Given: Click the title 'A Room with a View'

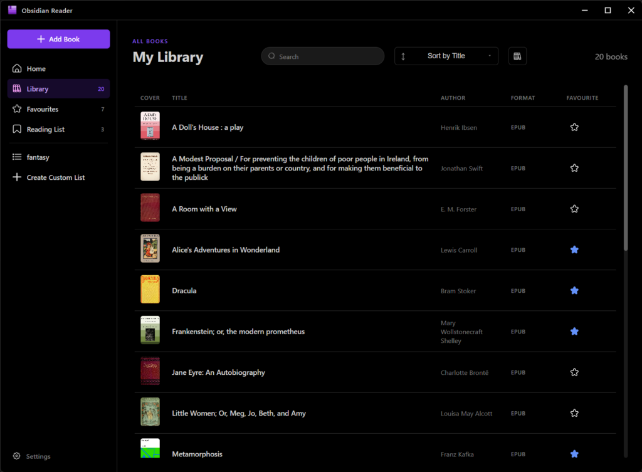Looking at the screenshot, I should coord(204,209).
